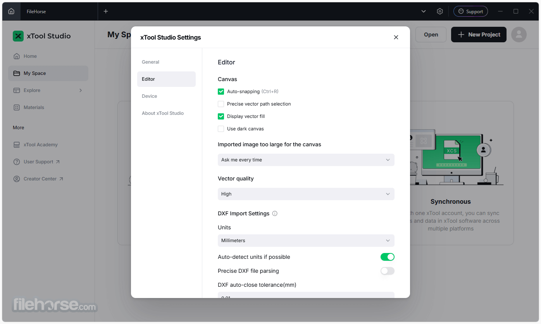Screen dimensions: 541x324
Task: Click the Support button
Action: [470, 12]
